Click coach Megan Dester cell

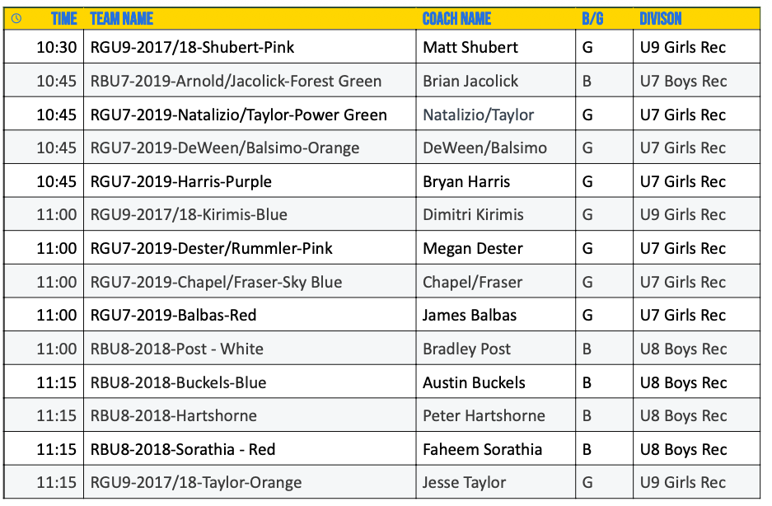[472, 249]
